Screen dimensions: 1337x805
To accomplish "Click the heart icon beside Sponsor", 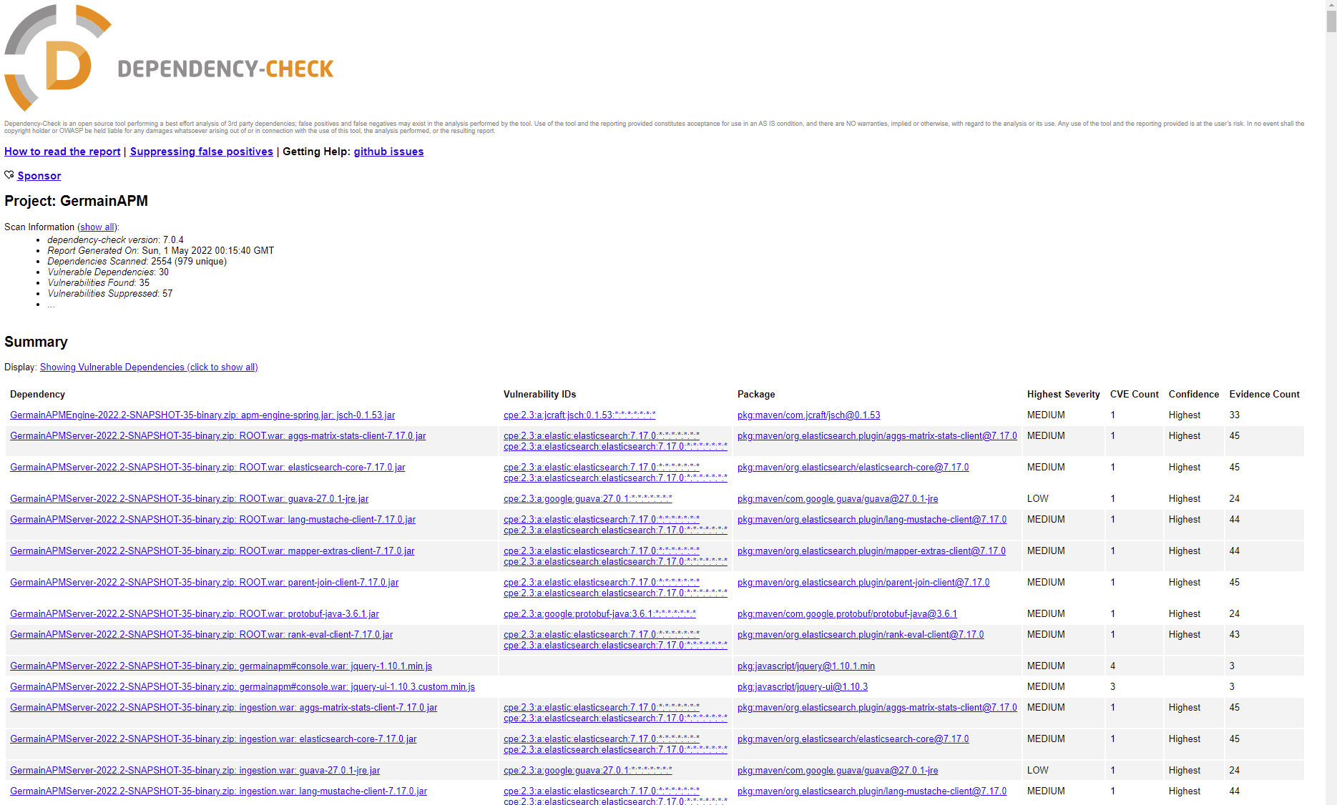I will point(9,175).
